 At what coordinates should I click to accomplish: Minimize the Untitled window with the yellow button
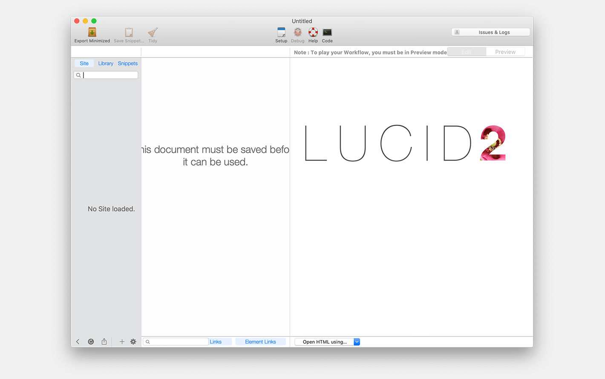85,21
